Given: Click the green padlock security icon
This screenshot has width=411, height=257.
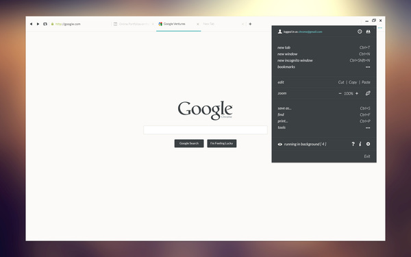Looking at the screenshot, I should pyautogui.click(x=53, y=24).
